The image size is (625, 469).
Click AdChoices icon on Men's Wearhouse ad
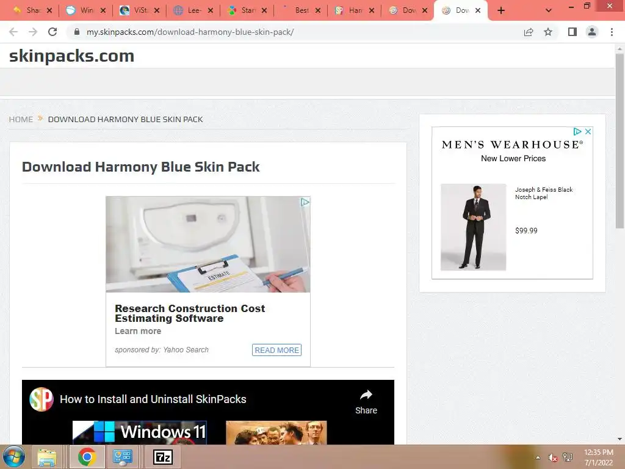[x=577, y=132]
